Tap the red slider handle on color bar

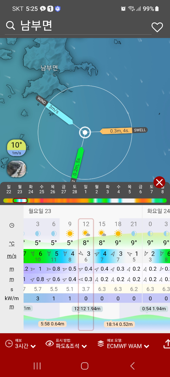click(x=20, y=201)
